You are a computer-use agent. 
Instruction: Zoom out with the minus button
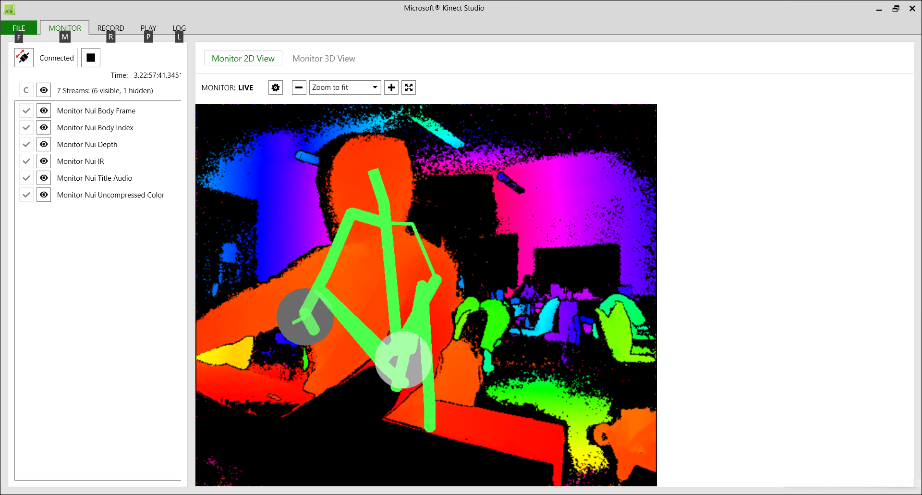[299, 87]
